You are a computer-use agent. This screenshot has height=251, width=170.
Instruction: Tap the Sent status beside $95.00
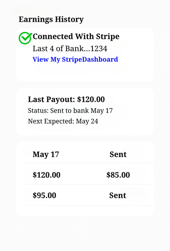(117, 196)
